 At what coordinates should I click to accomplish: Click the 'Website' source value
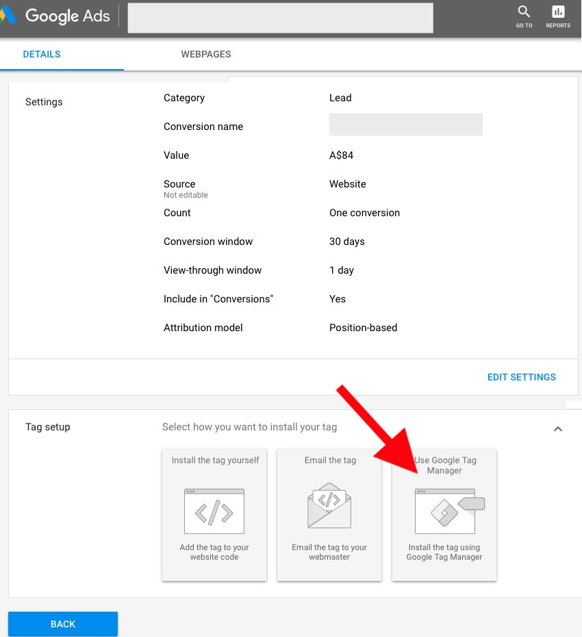(348, 184)
